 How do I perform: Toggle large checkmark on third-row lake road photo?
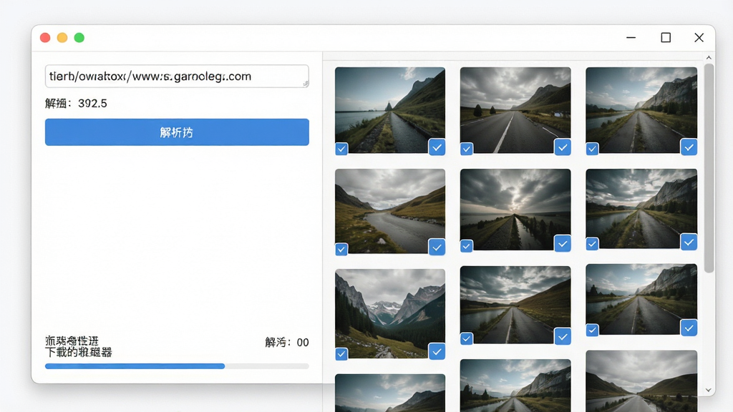[x=563, y=336]
